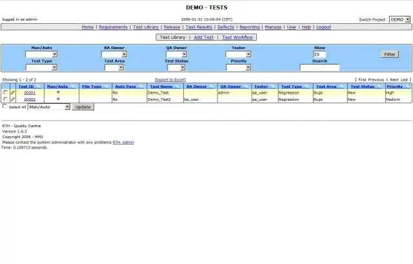
Task: Open the Test Type filter dropdown
Action: point(41,67)
